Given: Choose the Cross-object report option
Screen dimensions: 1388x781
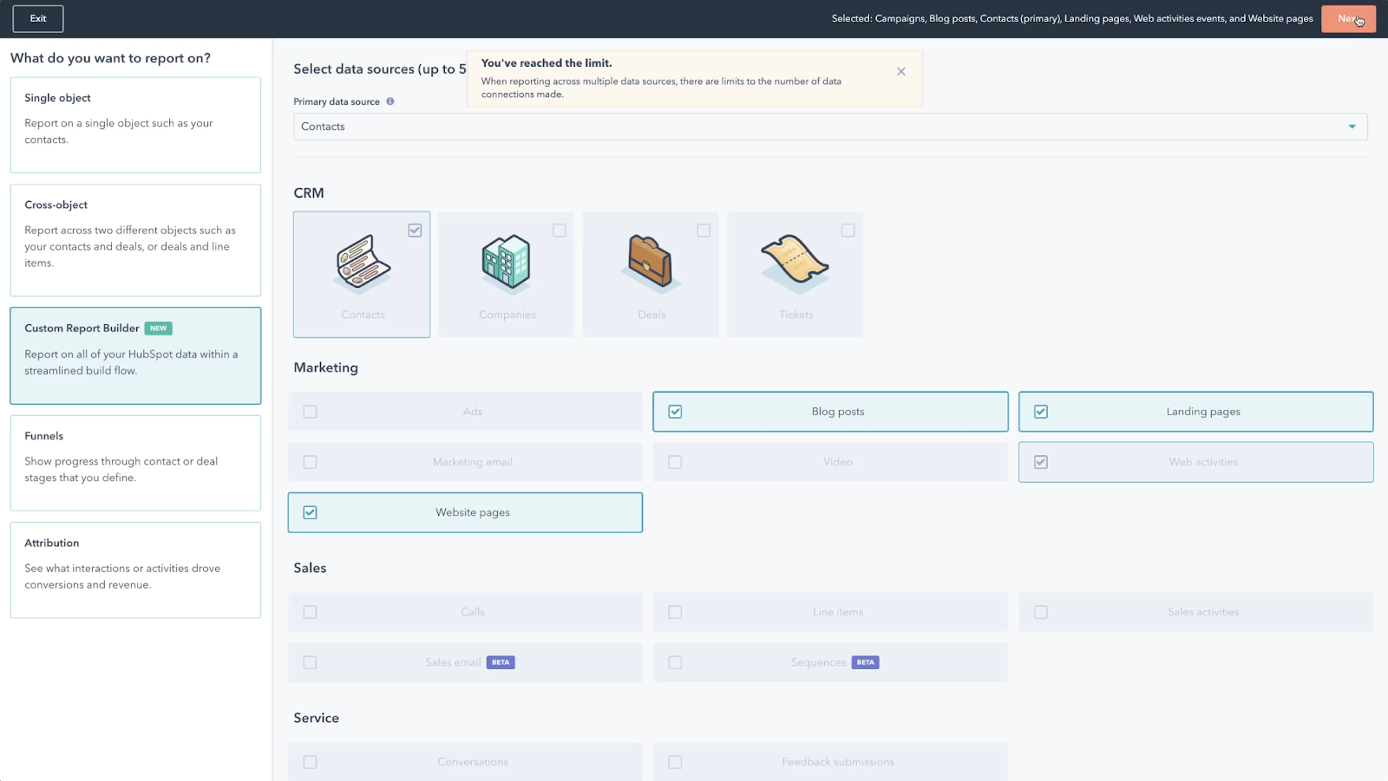Looking at the screenshot, I should [135, 240].
